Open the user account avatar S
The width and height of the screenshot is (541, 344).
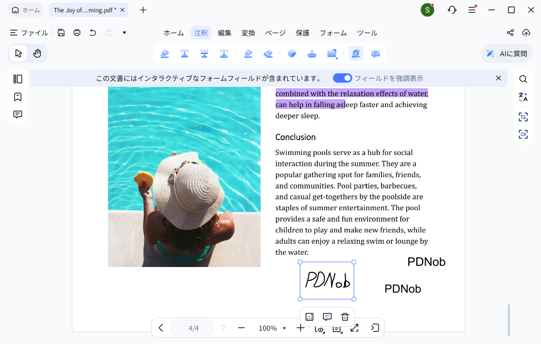(x=427, y=10)
